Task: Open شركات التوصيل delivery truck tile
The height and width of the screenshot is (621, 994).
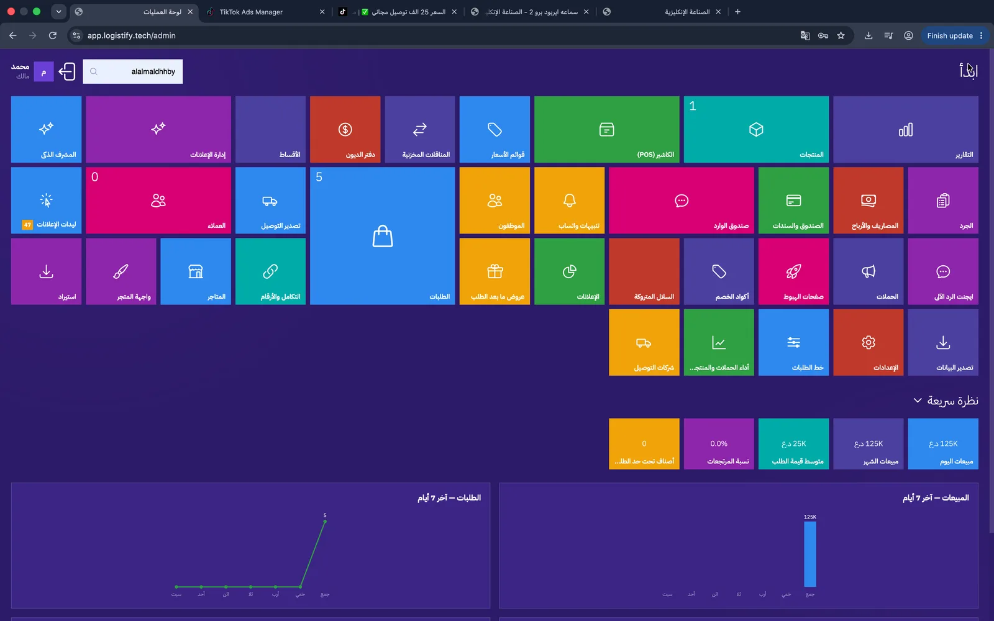Action: point(644,342)
